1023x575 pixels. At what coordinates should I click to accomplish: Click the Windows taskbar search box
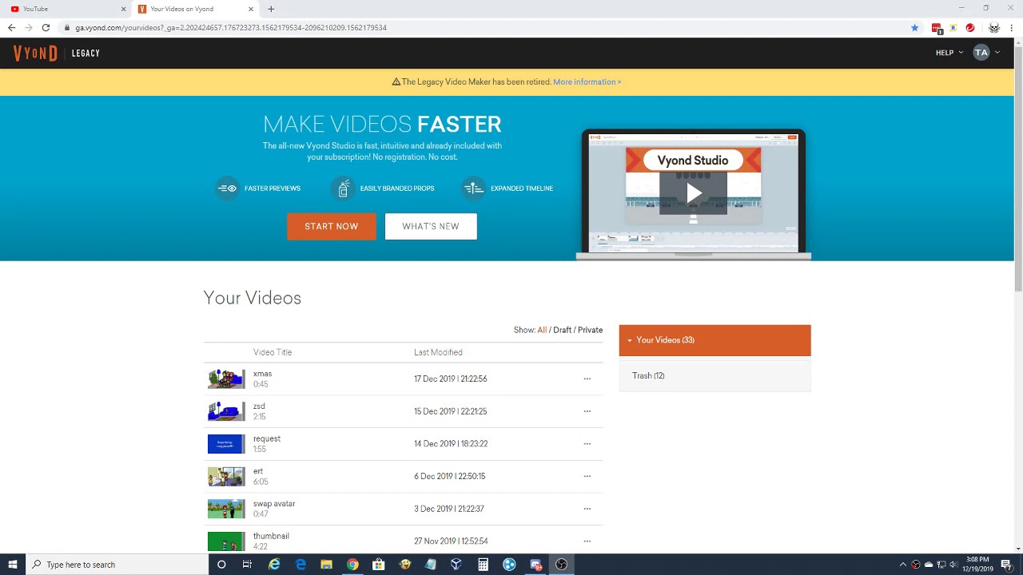click(x=117, y=565)
